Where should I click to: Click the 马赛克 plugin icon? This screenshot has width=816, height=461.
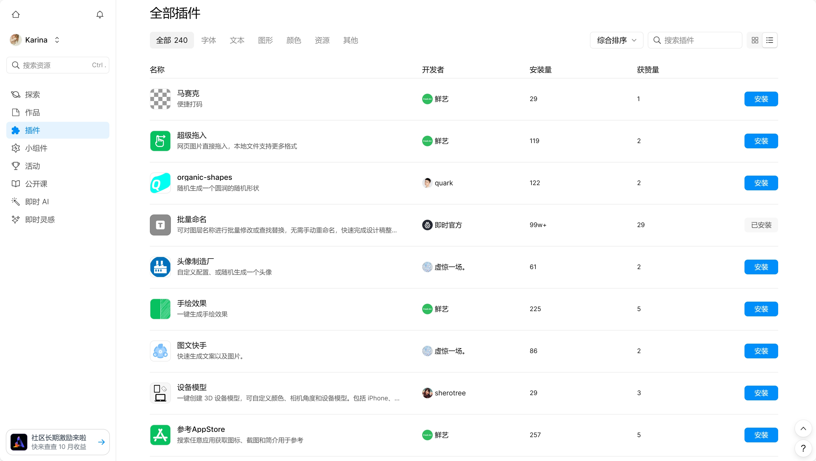[160, 99]
